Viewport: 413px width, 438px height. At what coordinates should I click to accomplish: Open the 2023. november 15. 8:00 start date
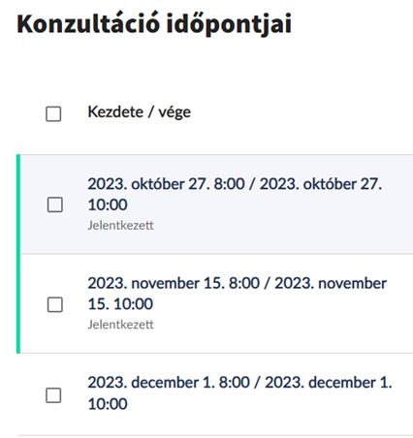click(x=174, y=283)
